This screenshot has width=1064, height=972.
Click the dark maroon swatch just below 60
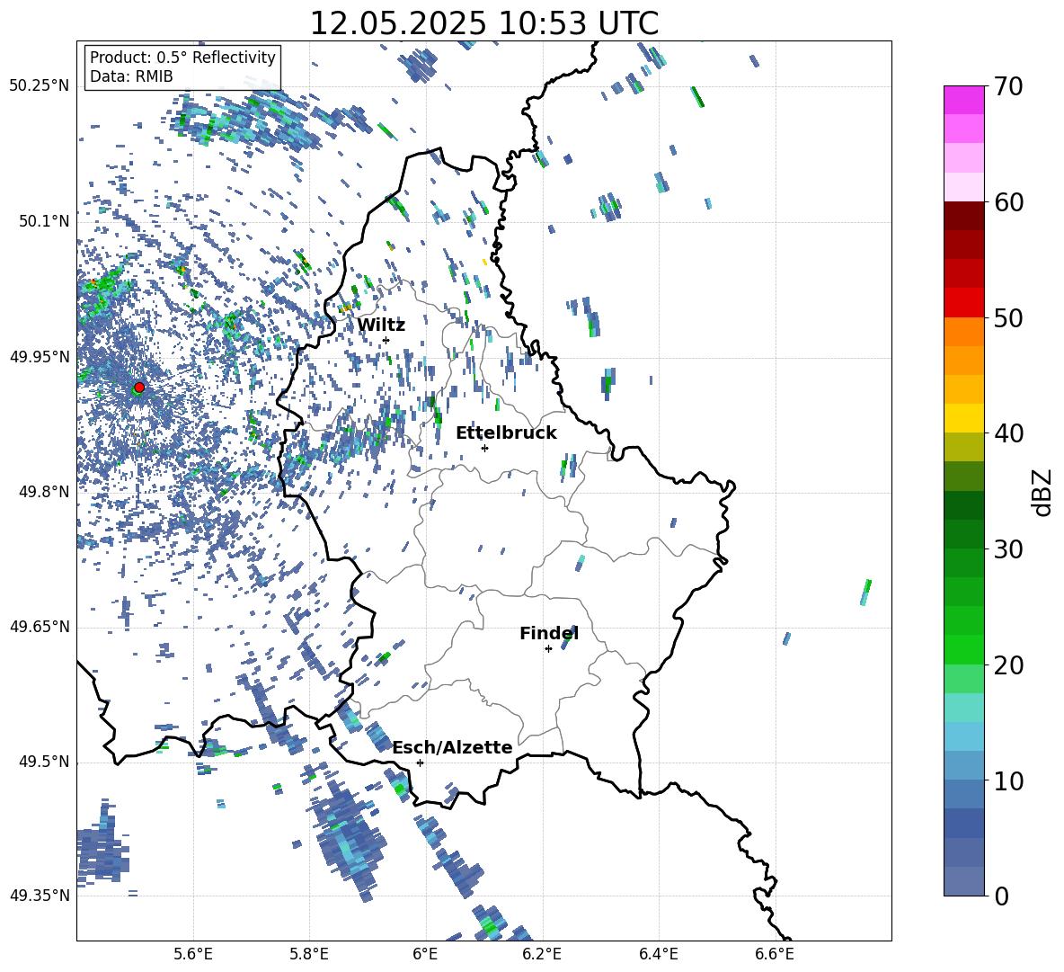pyautogui.click(x=964, y=216)
